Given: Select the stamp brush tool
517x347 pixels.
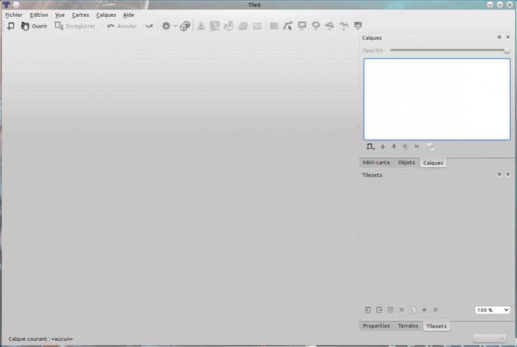Looking at the screenshot, I should point(201,26).
